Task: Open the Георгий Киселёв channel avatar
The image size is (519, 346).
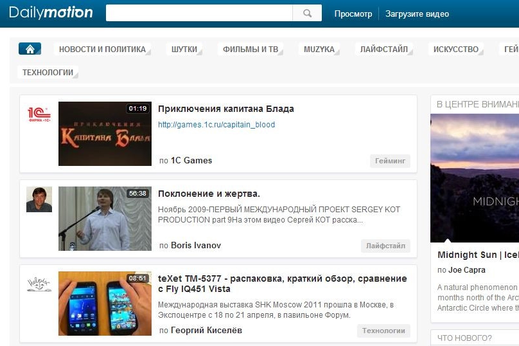Action: click(39, 284)
